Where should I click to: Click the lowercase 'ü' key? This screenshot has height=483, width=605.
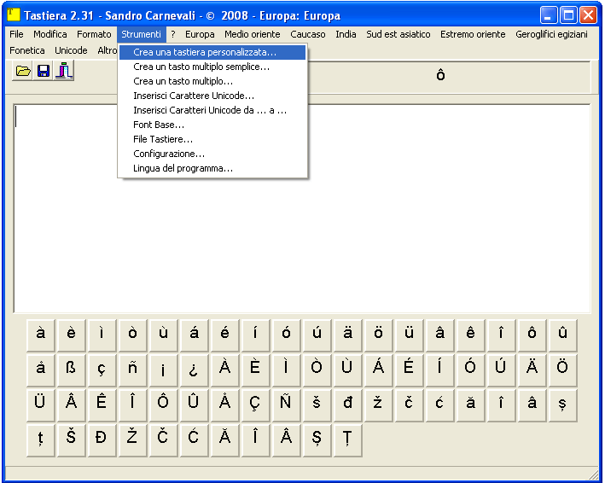click(x=409, y=334)
